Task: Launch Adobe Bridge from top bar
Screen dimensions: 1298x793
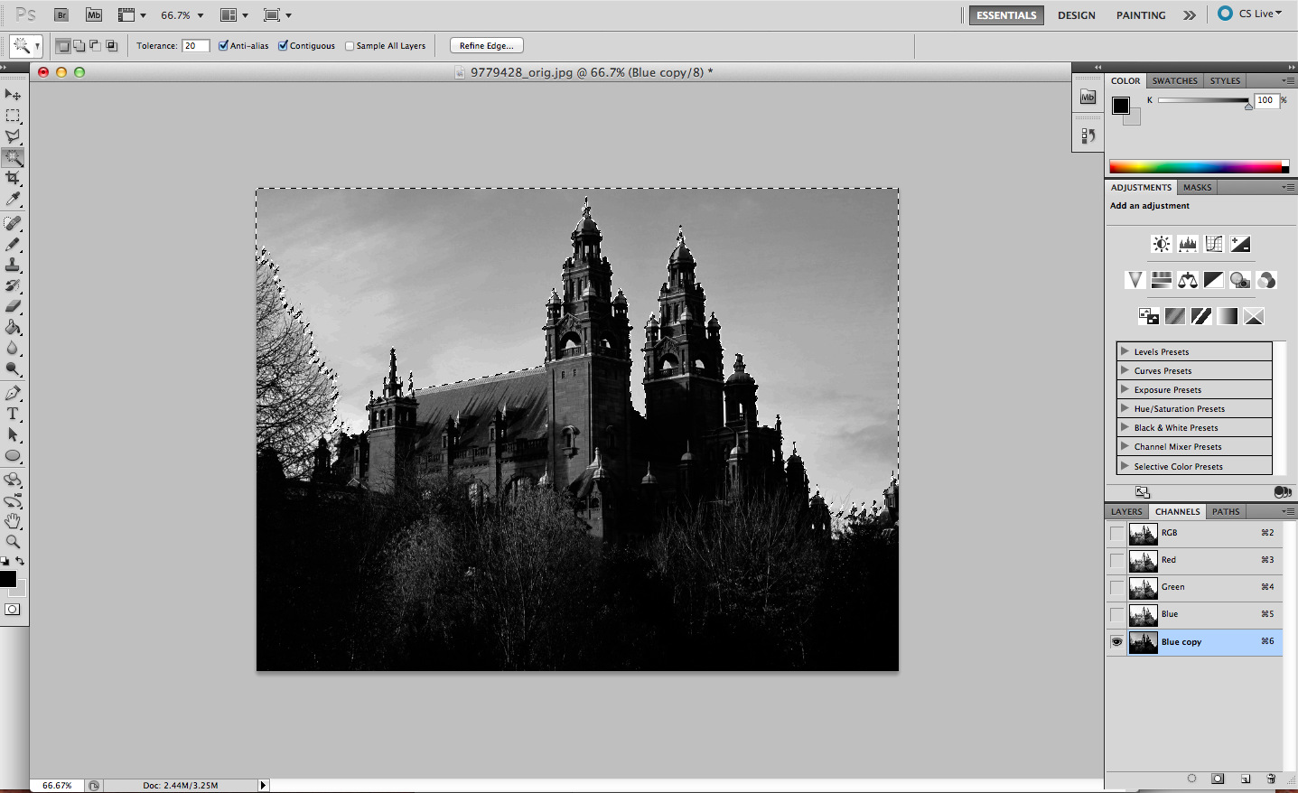Action: point(61,14)
